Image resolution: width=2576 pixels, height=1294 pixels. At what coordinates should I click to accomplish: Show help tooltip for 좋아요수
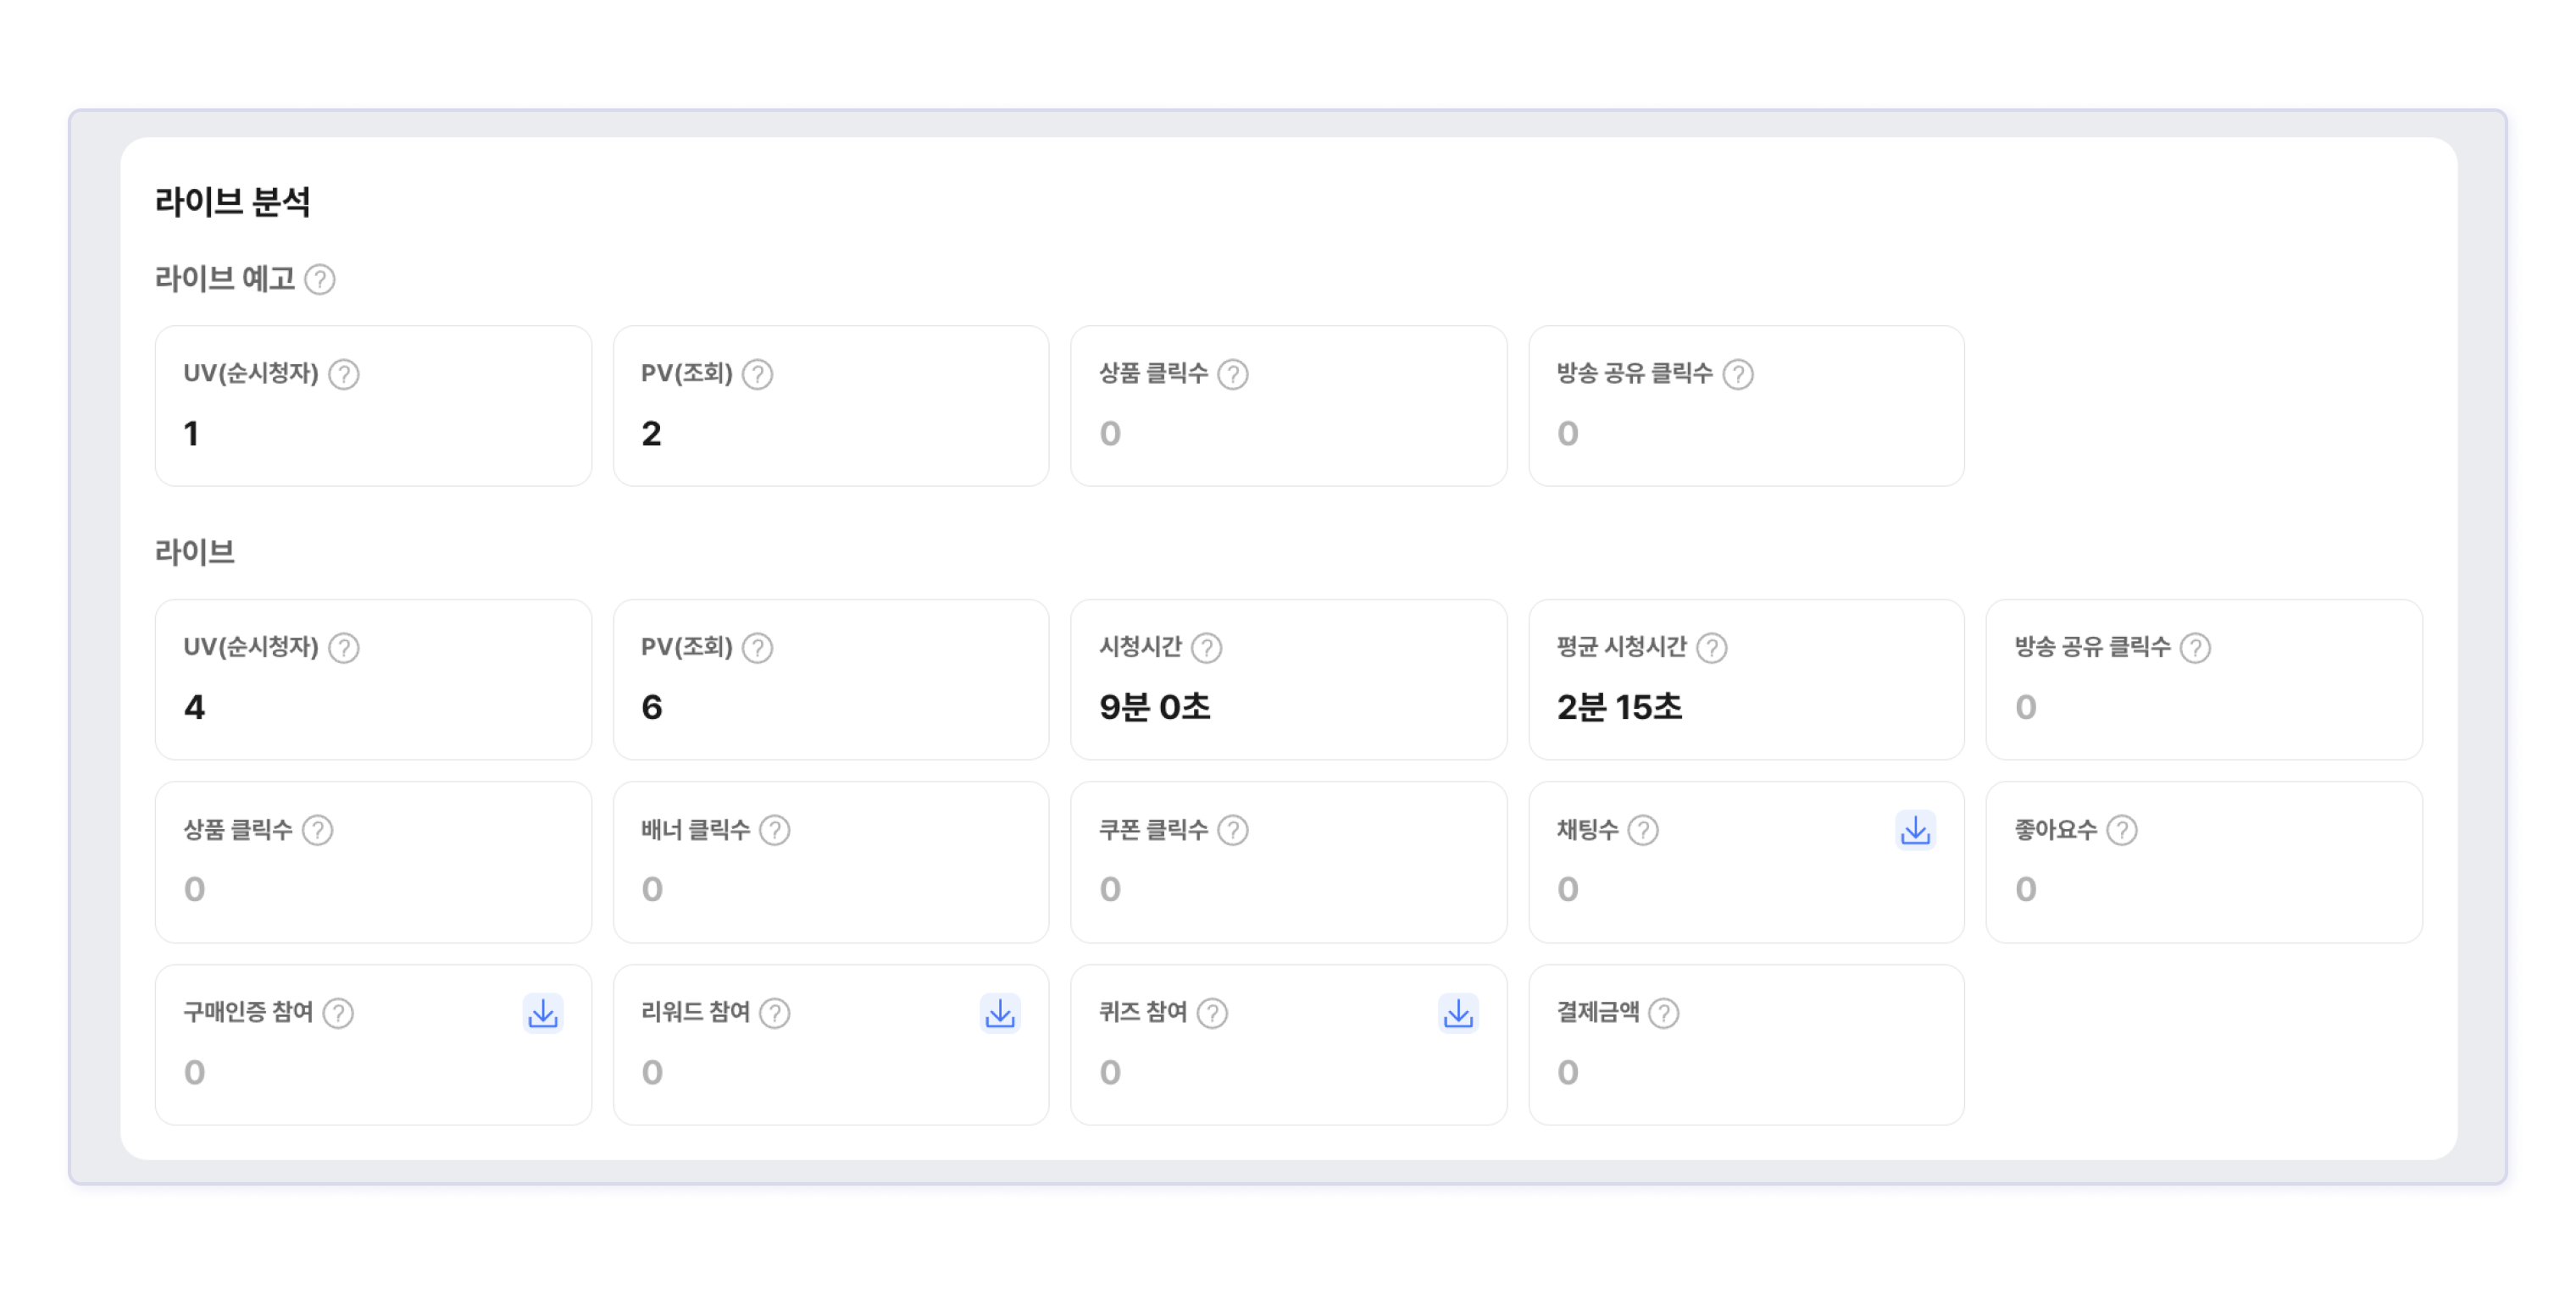pos(2121,831)
